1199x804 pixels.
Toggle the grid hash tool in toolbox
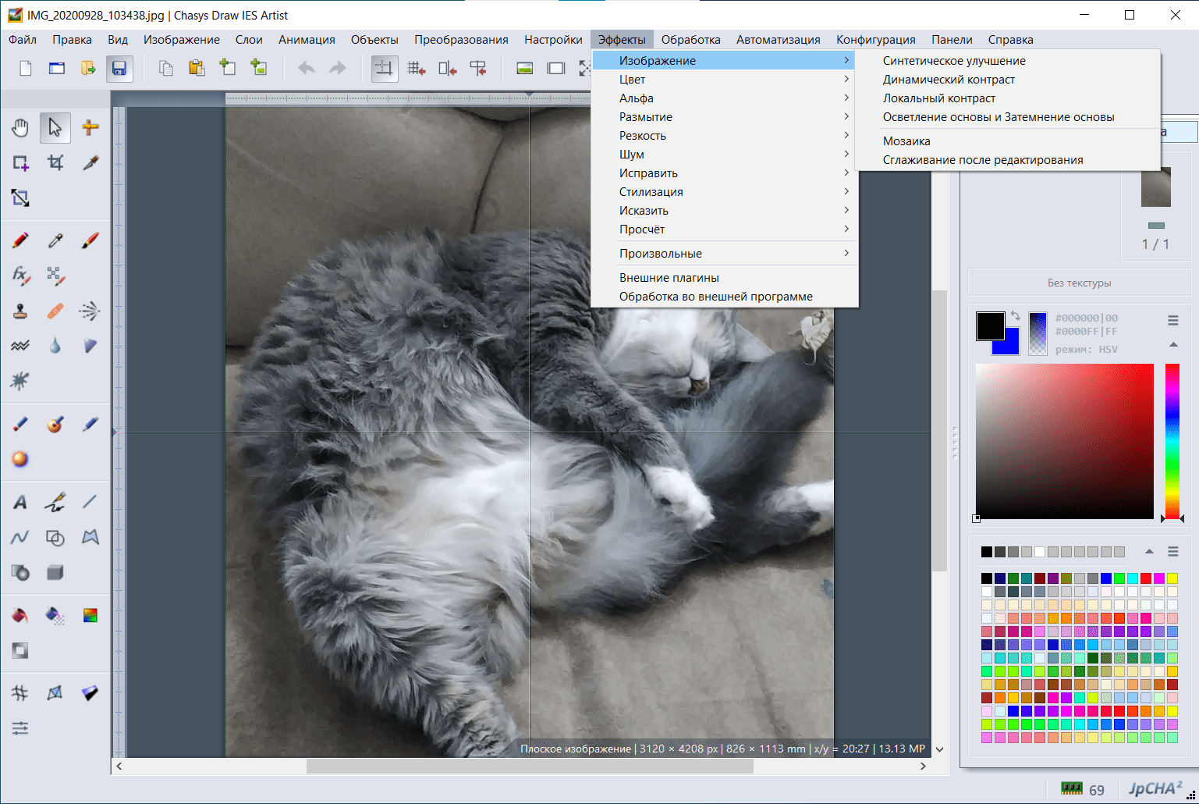[x=20, y=693]
